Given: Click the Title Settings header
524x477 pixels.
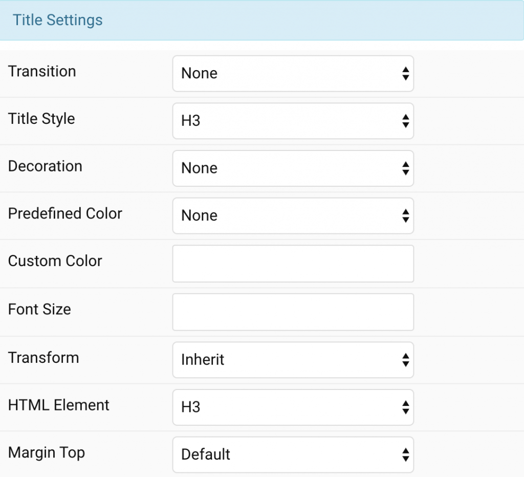Looking at the screenshot, I should click(57, 20).
